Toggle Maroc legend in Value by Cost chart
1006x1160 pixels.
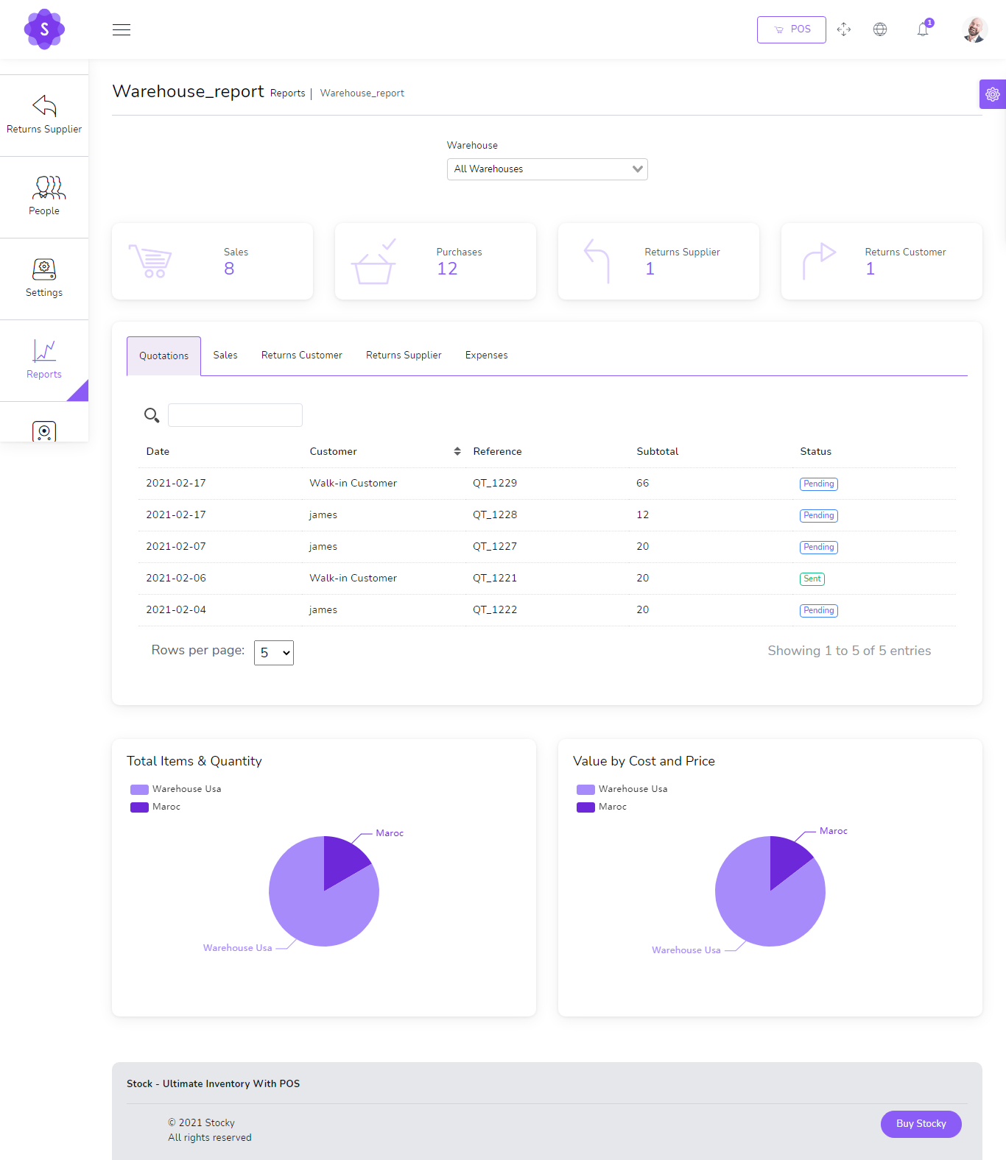coord(602,807)
